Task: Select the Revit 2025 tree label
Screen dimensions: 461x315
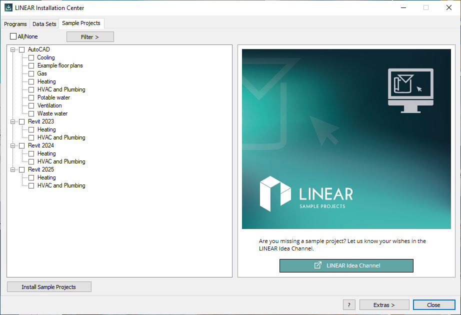Action: [41, 169]
